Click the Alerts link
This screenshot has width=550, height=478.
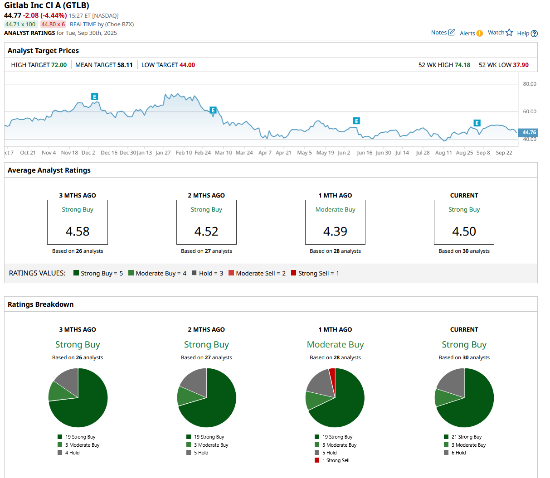(467, 33)
